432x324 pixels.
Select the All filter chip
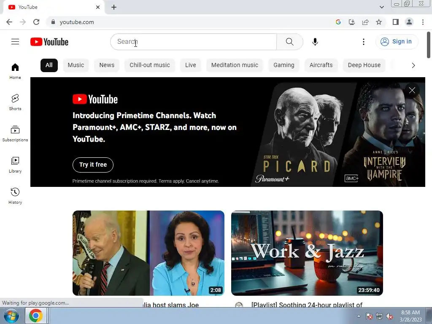tap(49, 65)
